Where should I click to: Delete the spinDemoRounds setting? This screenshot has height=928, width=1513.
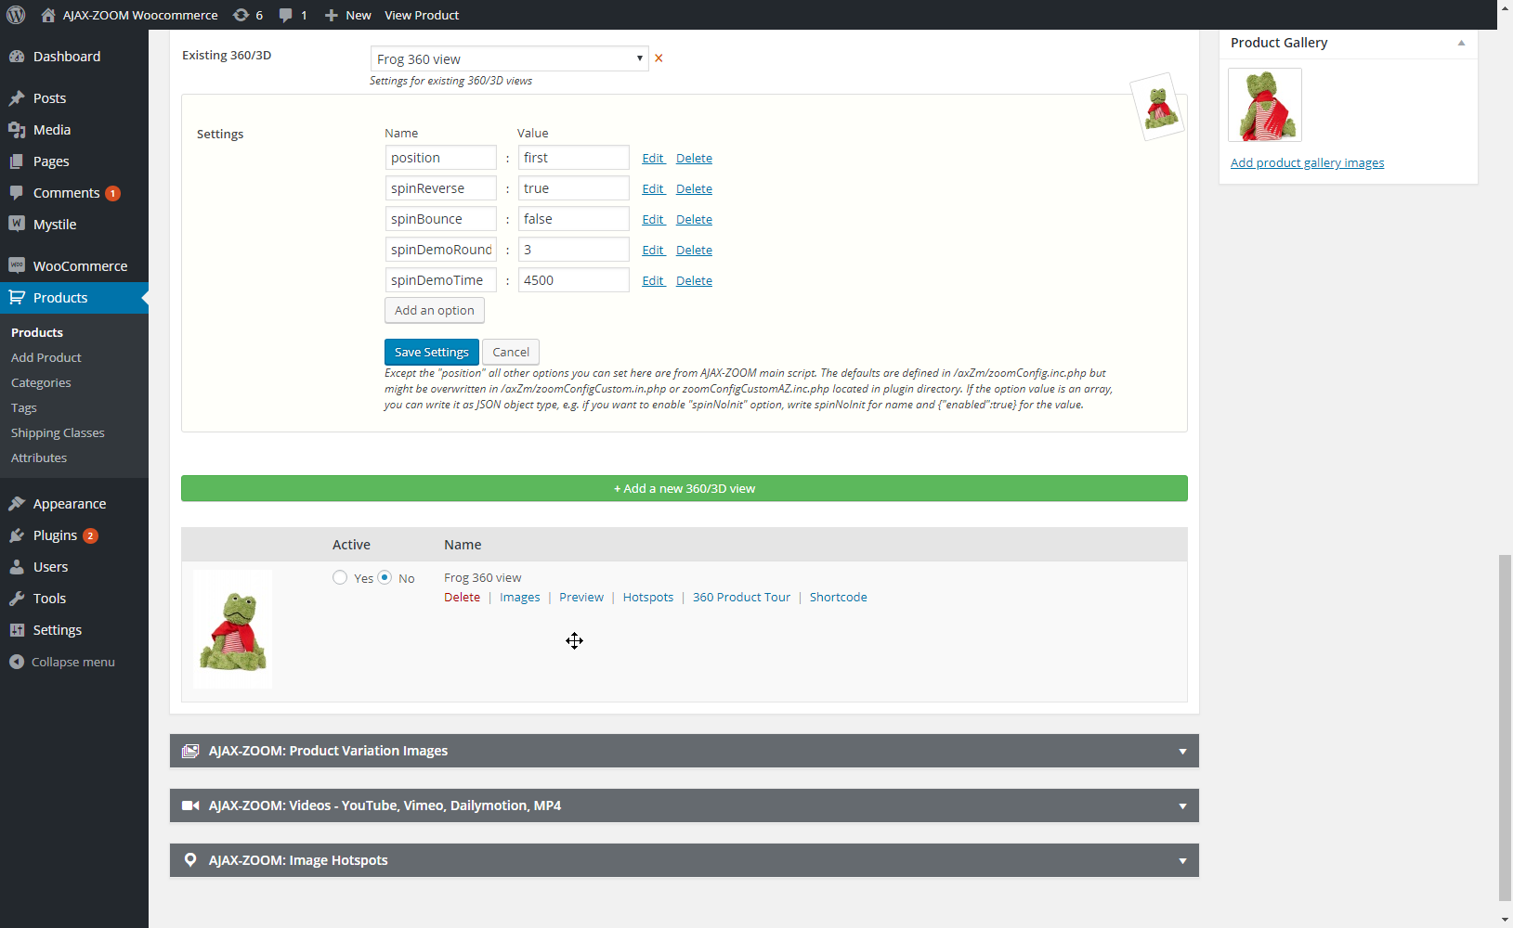(694, 250)
